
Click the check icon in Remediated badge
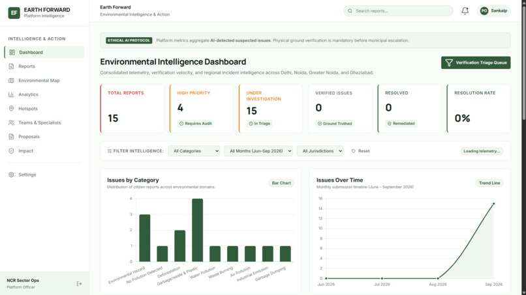tap(390, 124)
